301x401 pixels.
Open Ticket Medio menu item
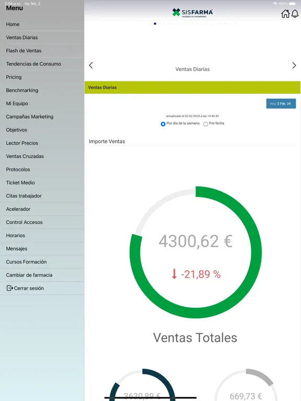42,183
